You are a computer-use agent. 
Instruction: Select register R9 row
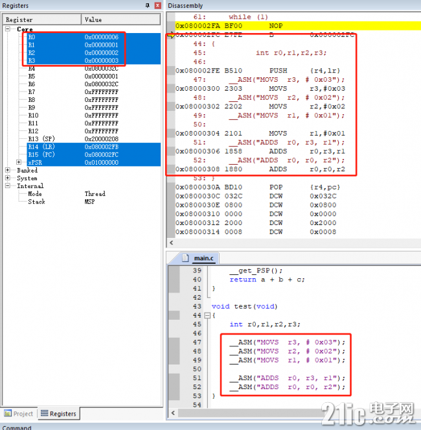click(x=94, y=108)
